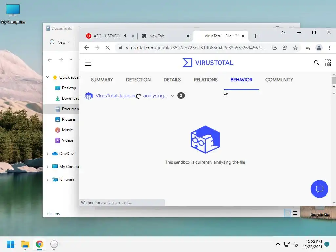Open the VirusTotal hamburger menu
The height and width of the screenshot is (252, 336).
[88, 63]
